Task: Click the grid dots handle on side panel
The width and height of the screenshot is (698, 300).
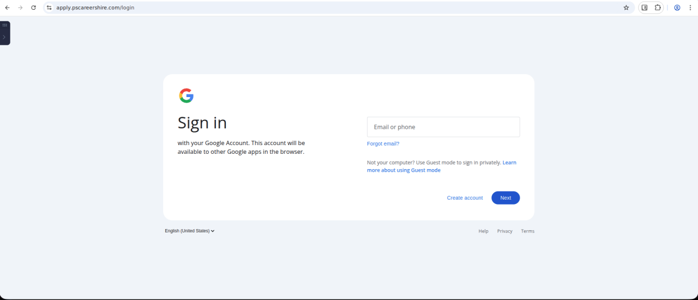Action: (x=5, y=25)
